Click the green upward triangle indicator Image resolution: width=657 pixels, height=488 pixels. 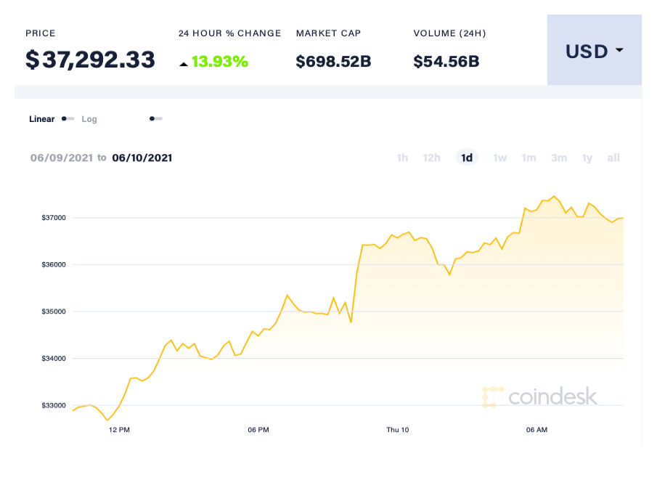(x=184, y=62)
